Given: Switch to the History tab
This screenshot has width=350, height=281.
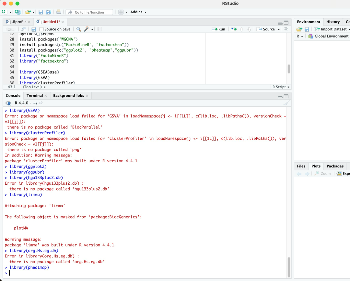Looking at the screenshot, I should point(333,22).
